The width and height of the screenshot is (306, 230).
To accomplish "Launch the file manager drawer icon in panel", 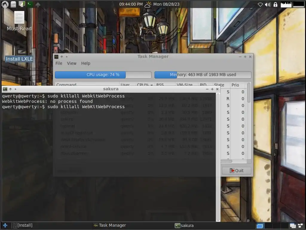I will click(13, 4).
